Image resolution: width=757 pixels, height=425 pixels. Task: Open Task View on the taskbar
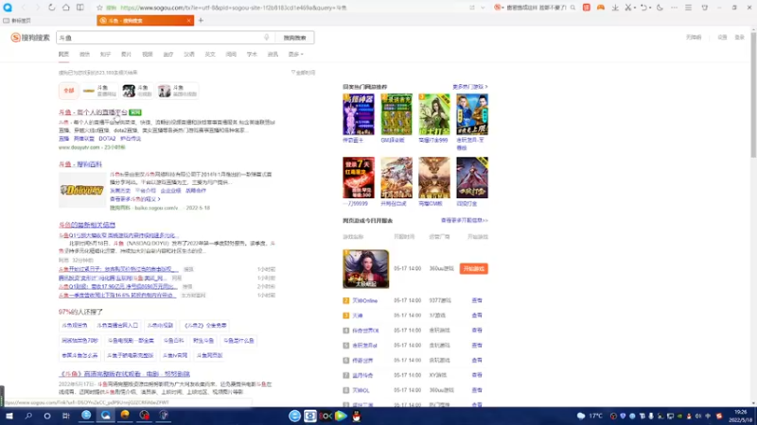click(66, 416)
